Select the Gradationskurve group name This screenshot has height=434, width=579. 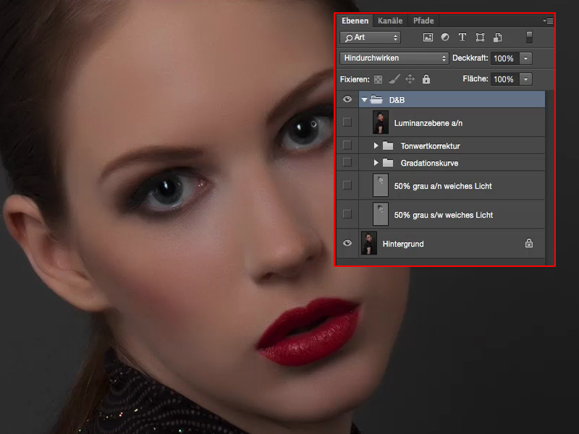pos(429,163)
